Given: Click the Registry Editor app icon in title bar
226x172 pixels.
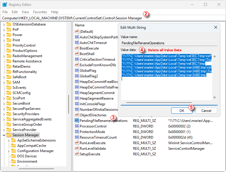Looking at the screenshot, I should coord(5,5).
